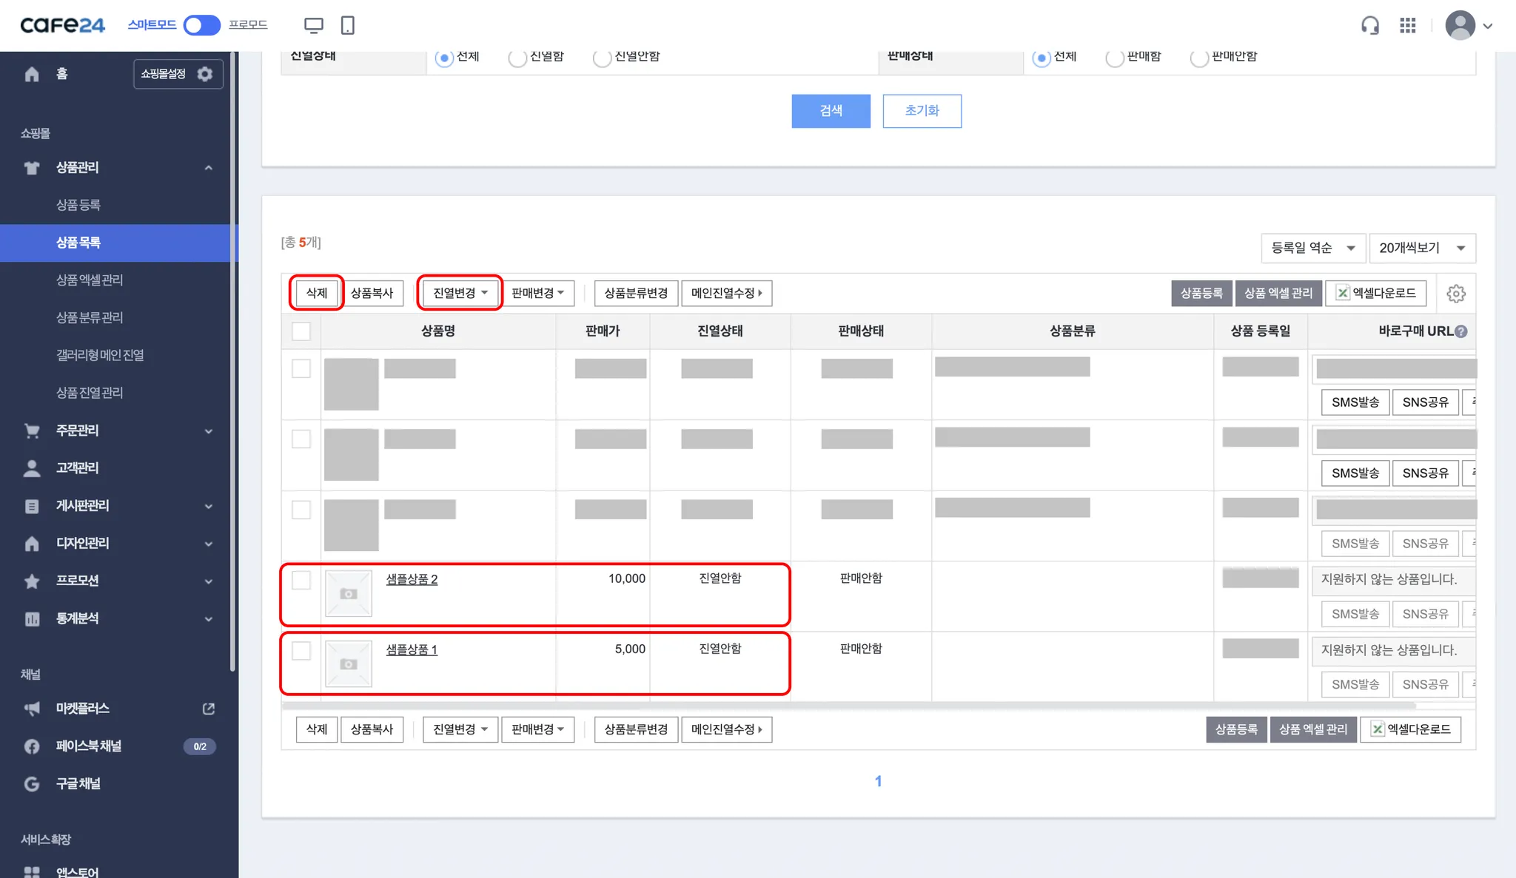Open the 샘플상품 1 product link
Image resolution: width=1516 pixels, height=878 pixels.
(x=412, y=649)
